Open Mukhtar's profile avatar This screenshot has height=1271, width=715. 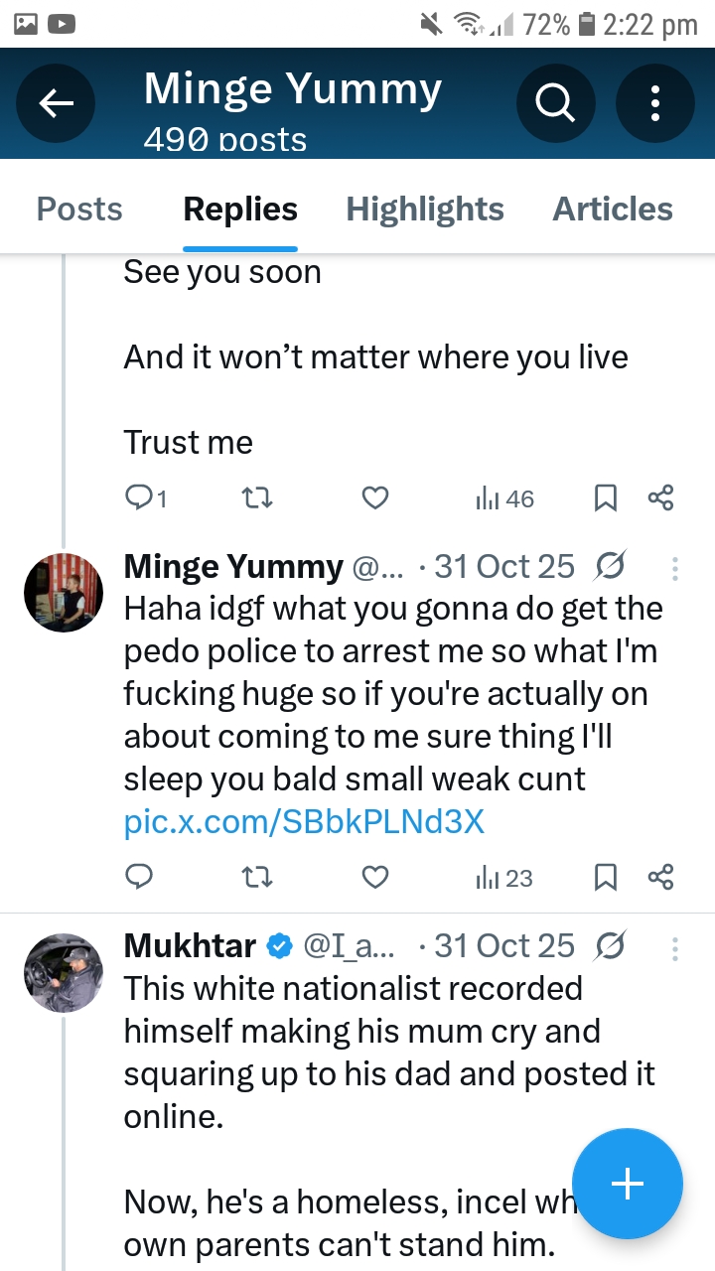[64, 971]
